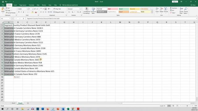Switch to the View tab
This screenshot has height=111, width=198.
[50, 5]
